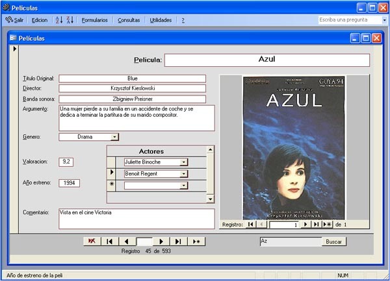Click status bar text 'Año de estreno de la peli'
Image resolution: width=390 pixels, height=281 pixels.
tap(34, 275)
